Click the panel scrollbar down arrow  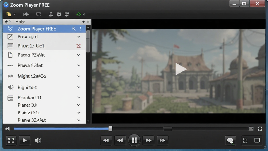click(x=88, y=121)
